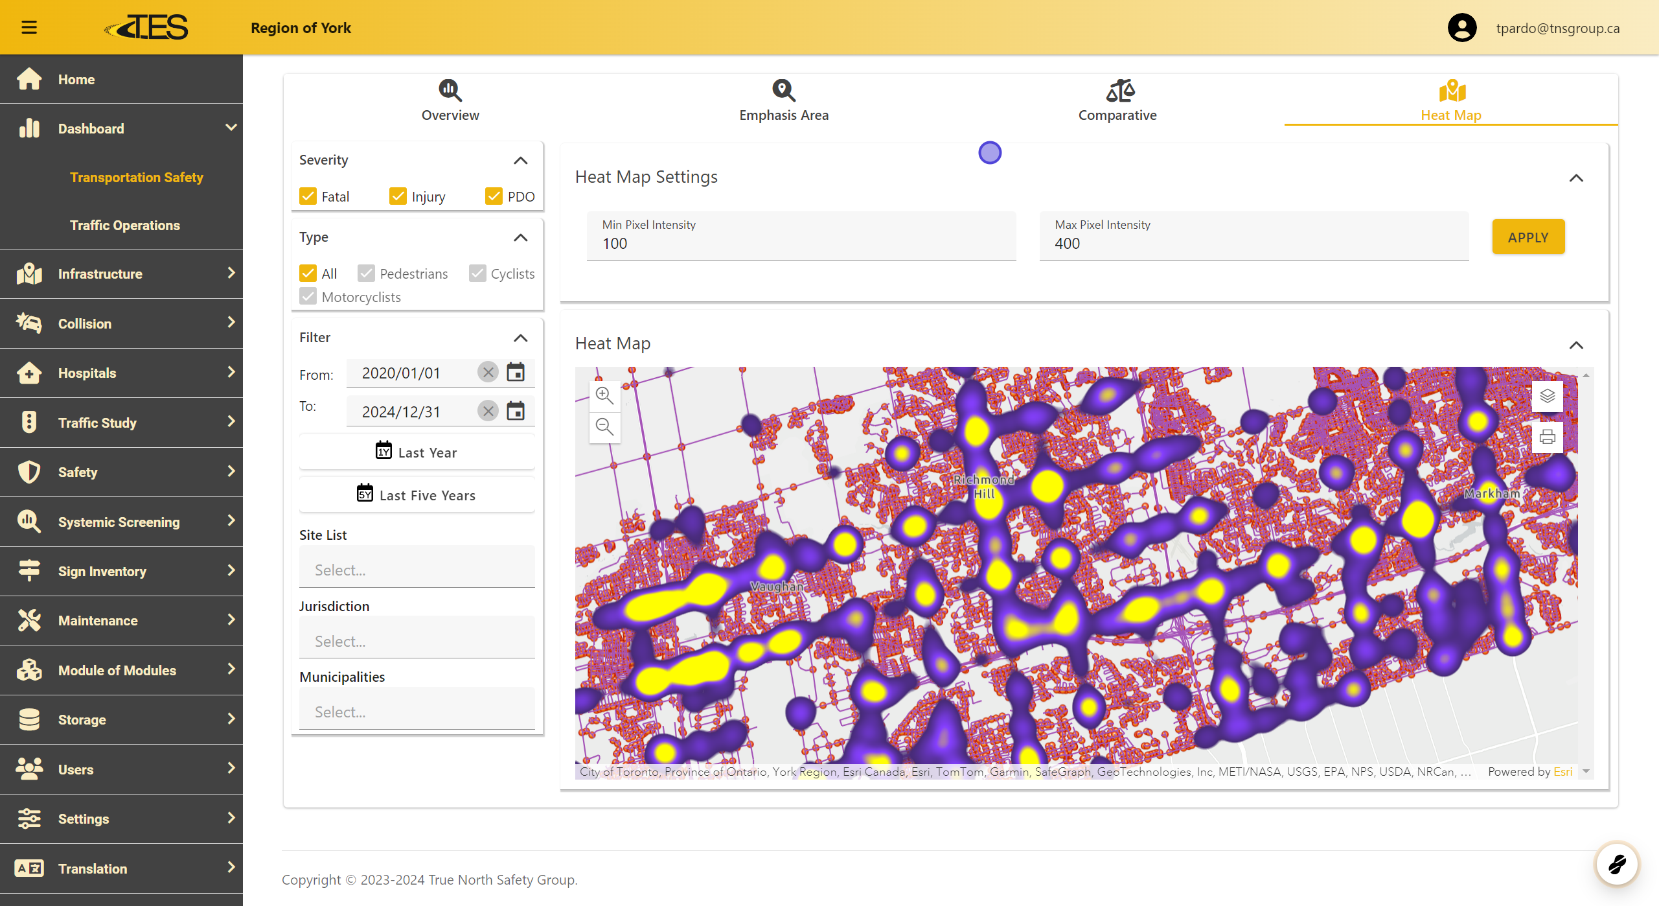Image resolution: width=1659 pixels, height=906 pixels.
Task: Click the hamburger menu icon
Action: click(x=29, y=27)
